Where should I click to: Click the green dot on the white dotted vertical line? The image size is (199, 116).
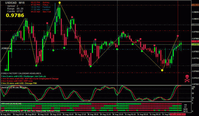pyautogui.click(x=117, y=49)
